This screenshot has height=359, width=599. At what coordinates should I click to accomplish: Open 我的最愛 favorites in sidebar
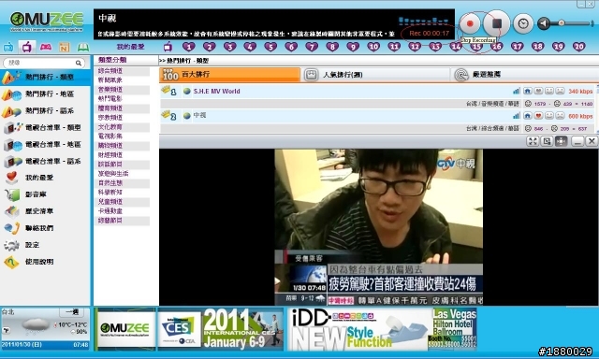(45, 178)
